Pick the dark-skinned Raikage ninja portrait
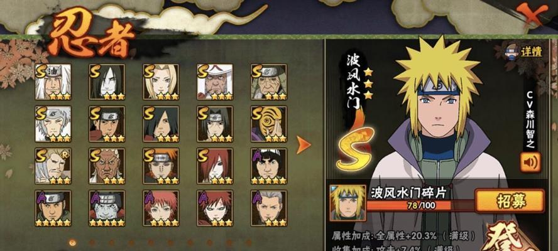Image resolution: width=558 pixels, height=251 pixels. pyautogui.click(x=107, y=166)
